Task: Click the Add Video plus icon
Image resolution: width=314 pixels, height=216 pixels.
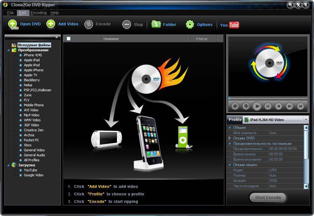Action: pyautogui.click(x=51, y=24)
